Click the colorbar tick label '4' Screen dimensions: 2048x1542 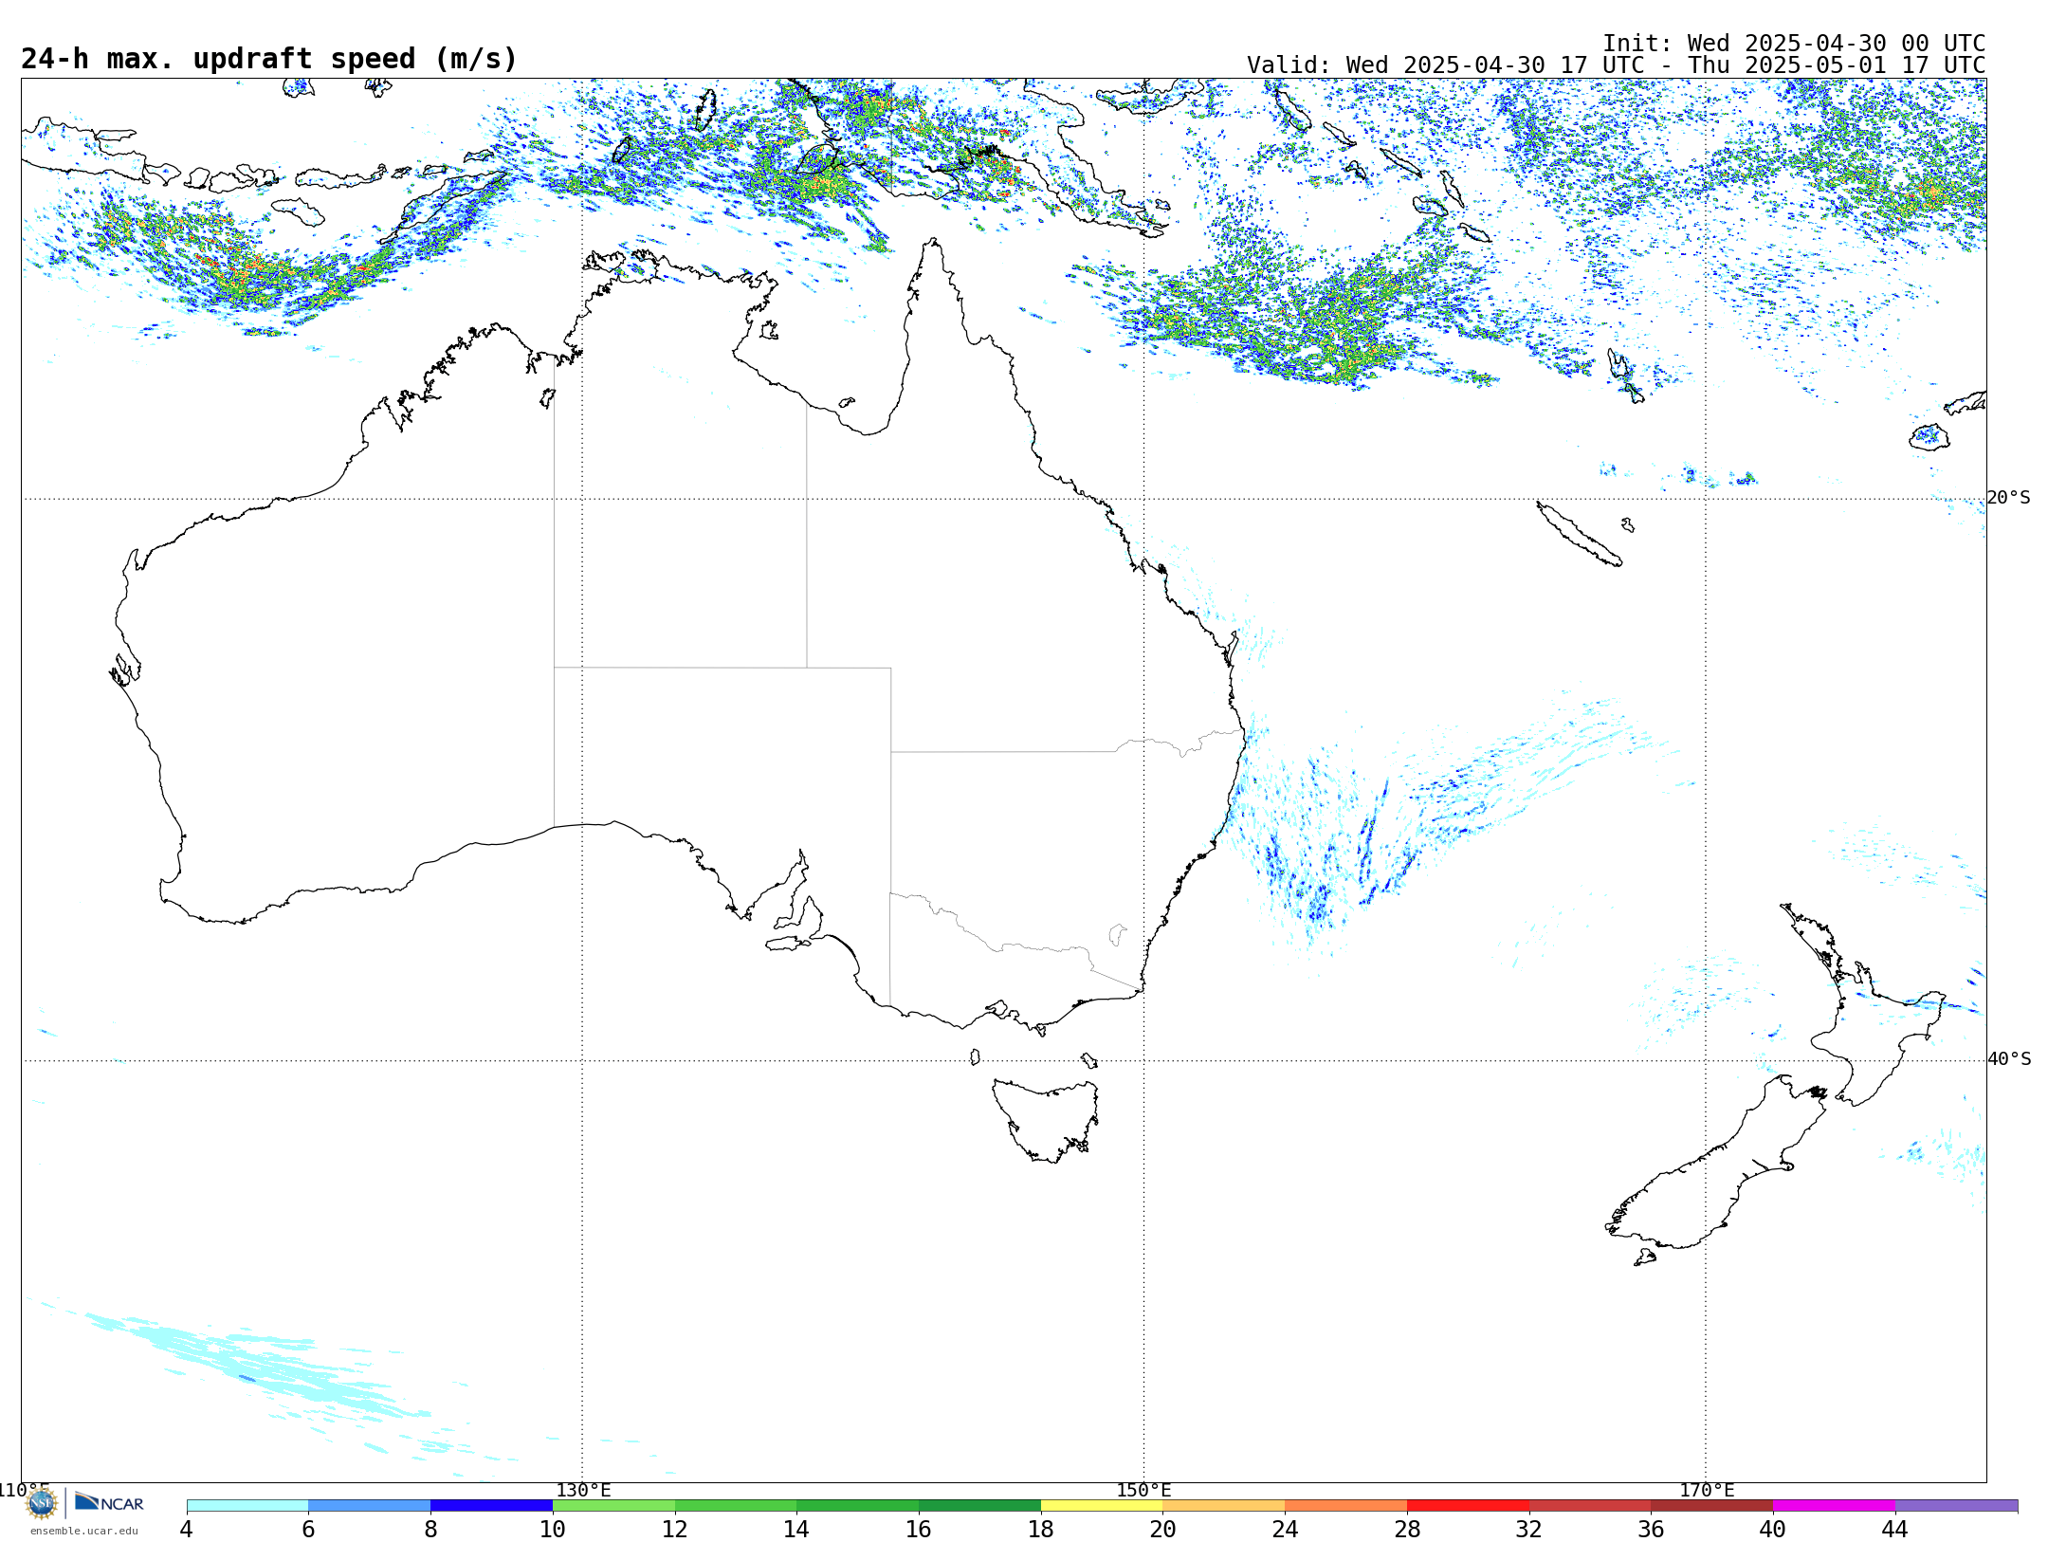187,1530
